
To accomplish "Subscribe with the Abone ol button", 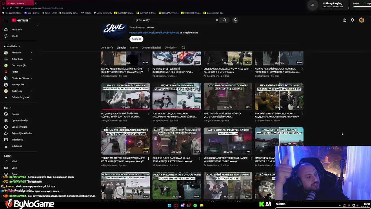I will [136, 39].
